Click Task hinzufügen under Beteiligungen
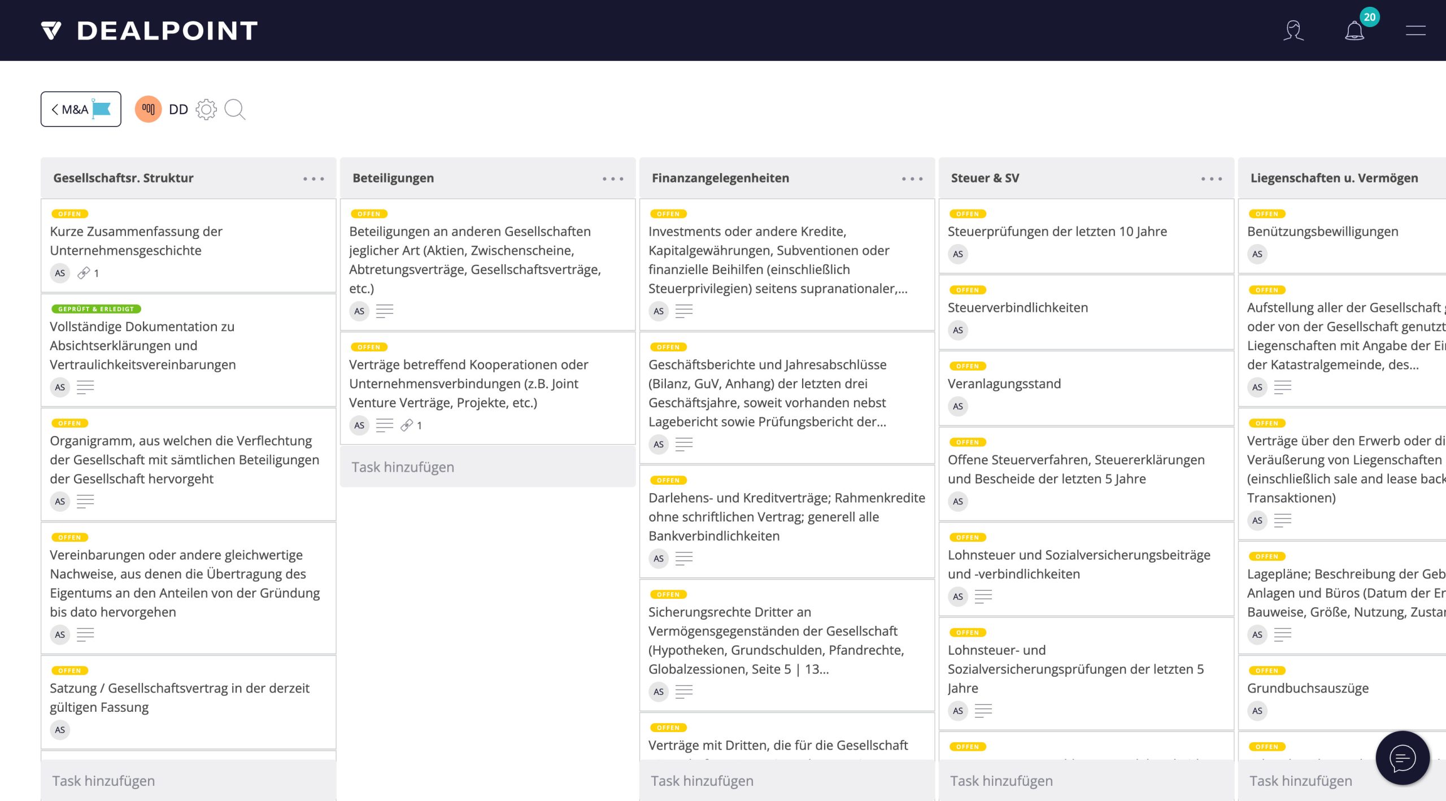The height and width of the screenshot is (801, 1446). tap(403, 467)
